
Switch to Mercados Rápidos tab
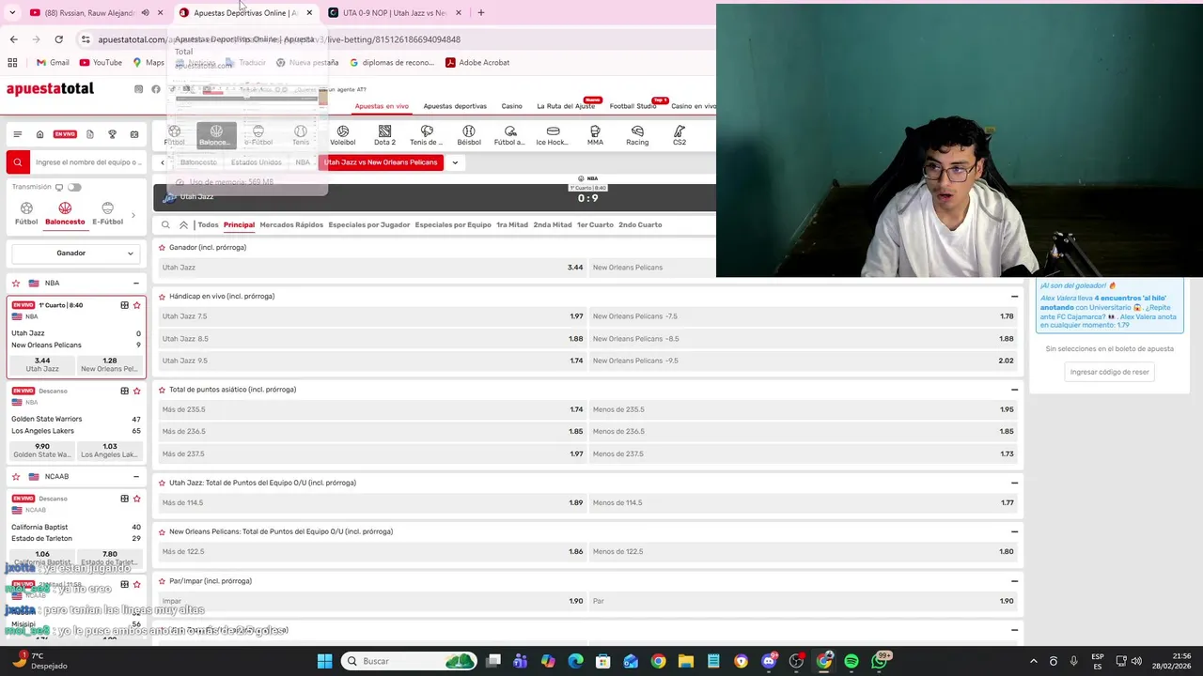pos(291,225)
